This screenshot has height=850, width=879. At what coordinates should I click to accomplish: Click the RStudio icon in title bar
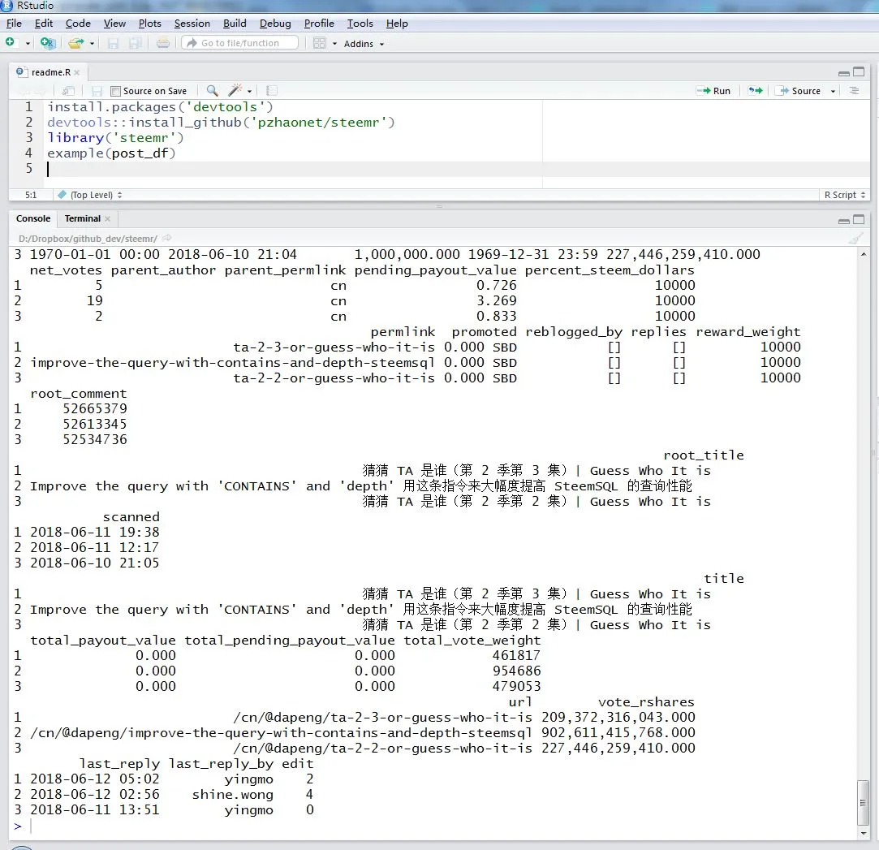(6, 6)
